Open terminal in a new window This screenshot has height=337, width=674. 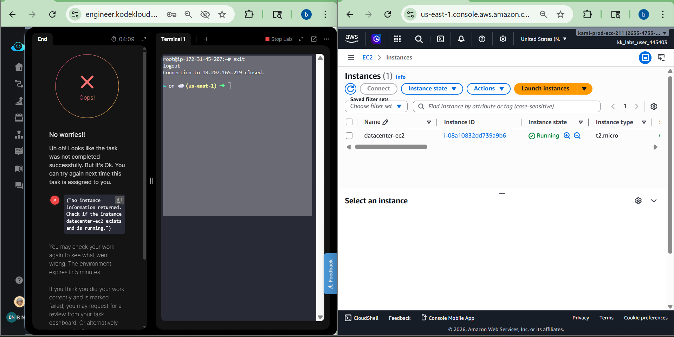coord(314,39)
